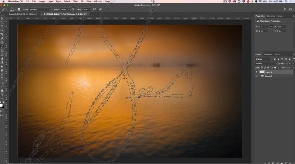The height and width of the screenshot is (164, 295).
Task: Toggle airbrush build-up button
Action: pyautogui.click(x=94, y=9)
